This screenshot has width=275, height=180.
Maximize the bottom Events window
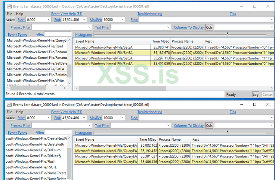255,104
